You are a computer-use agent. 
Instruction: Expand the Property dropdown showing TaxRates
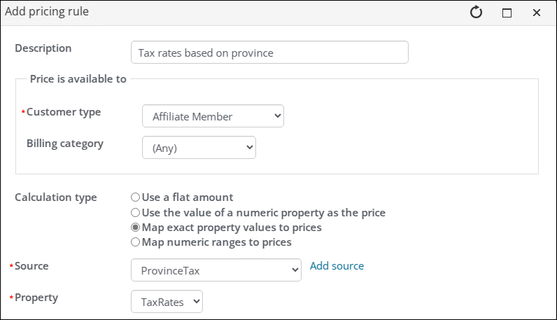point(167,302)
